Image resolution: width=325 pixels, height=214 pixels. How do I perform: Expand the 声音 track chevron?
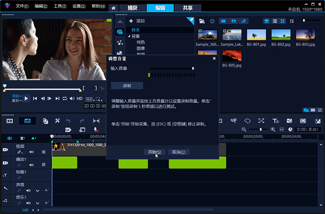pyautogui.click(x=38, y=191)
